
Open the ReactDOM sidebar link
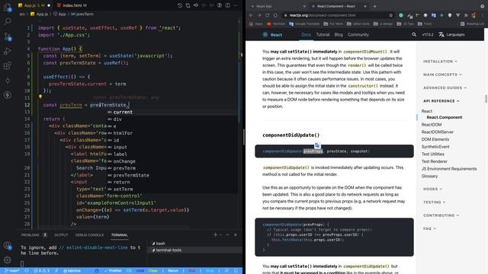pos(432,125)
